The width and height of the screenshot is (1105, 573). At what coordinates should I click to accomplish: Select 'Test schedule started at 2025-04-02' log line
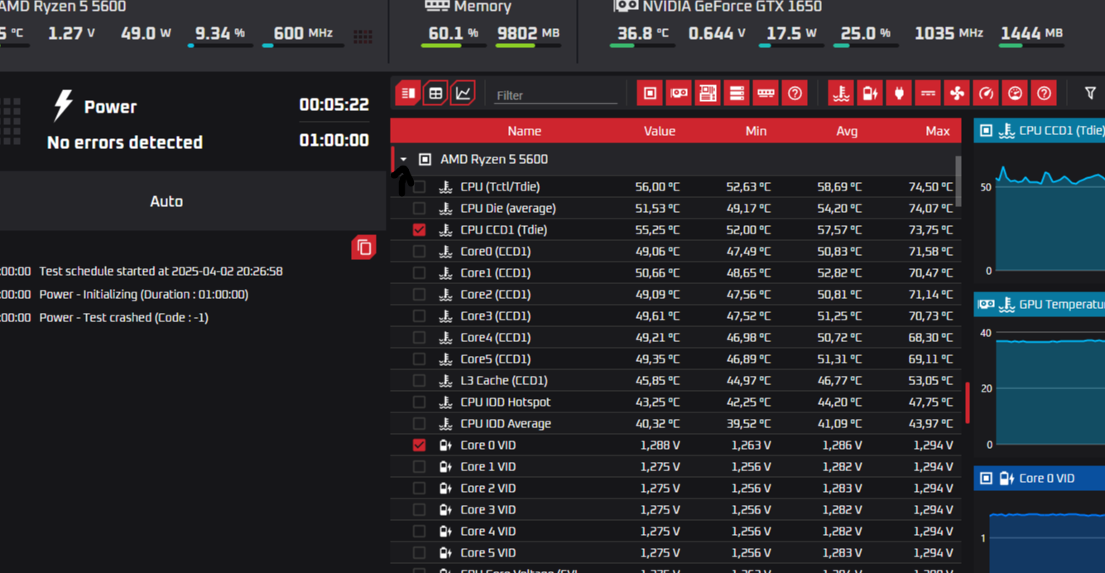click(x=161, y=272)
